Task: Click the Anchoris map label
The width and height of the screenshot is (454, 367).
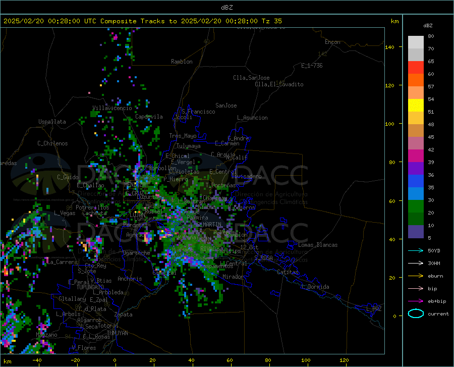Action: click(x=130, y=279)
